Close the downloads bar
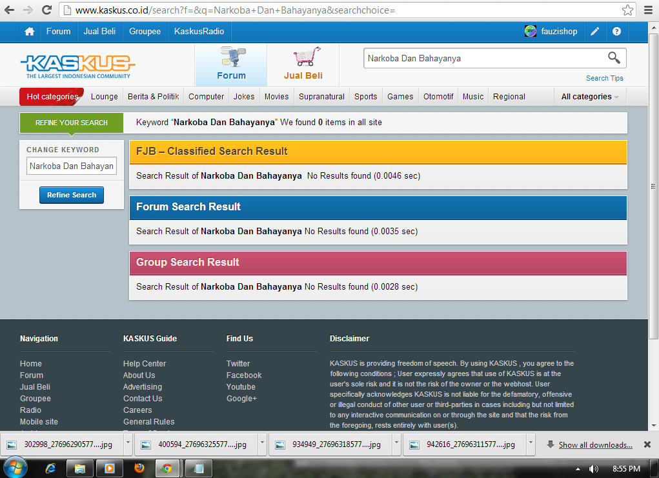This screenshot has width=659, height=478. tap(647, 444)
